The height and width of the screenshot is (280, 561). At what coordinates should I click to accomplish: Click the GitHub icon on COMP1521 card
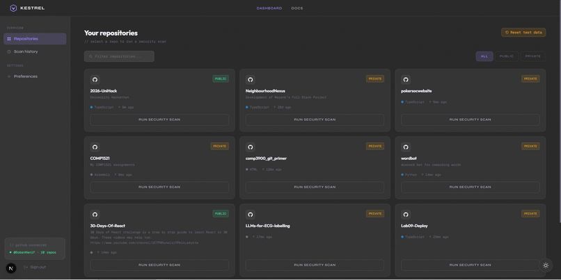(95, 147)
